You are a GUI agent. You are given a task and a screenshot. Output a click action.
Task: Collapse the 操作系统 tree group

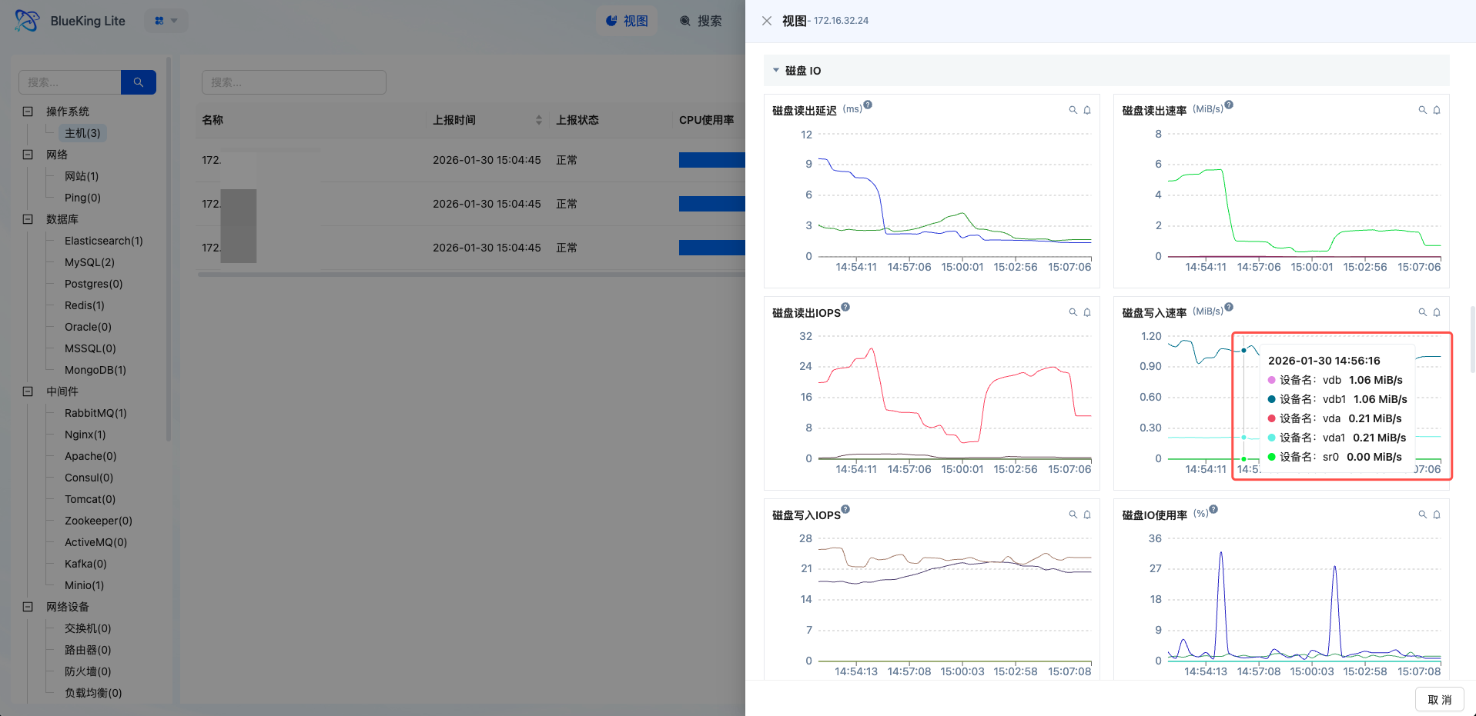pyautogui.click(x=28, y=112)
